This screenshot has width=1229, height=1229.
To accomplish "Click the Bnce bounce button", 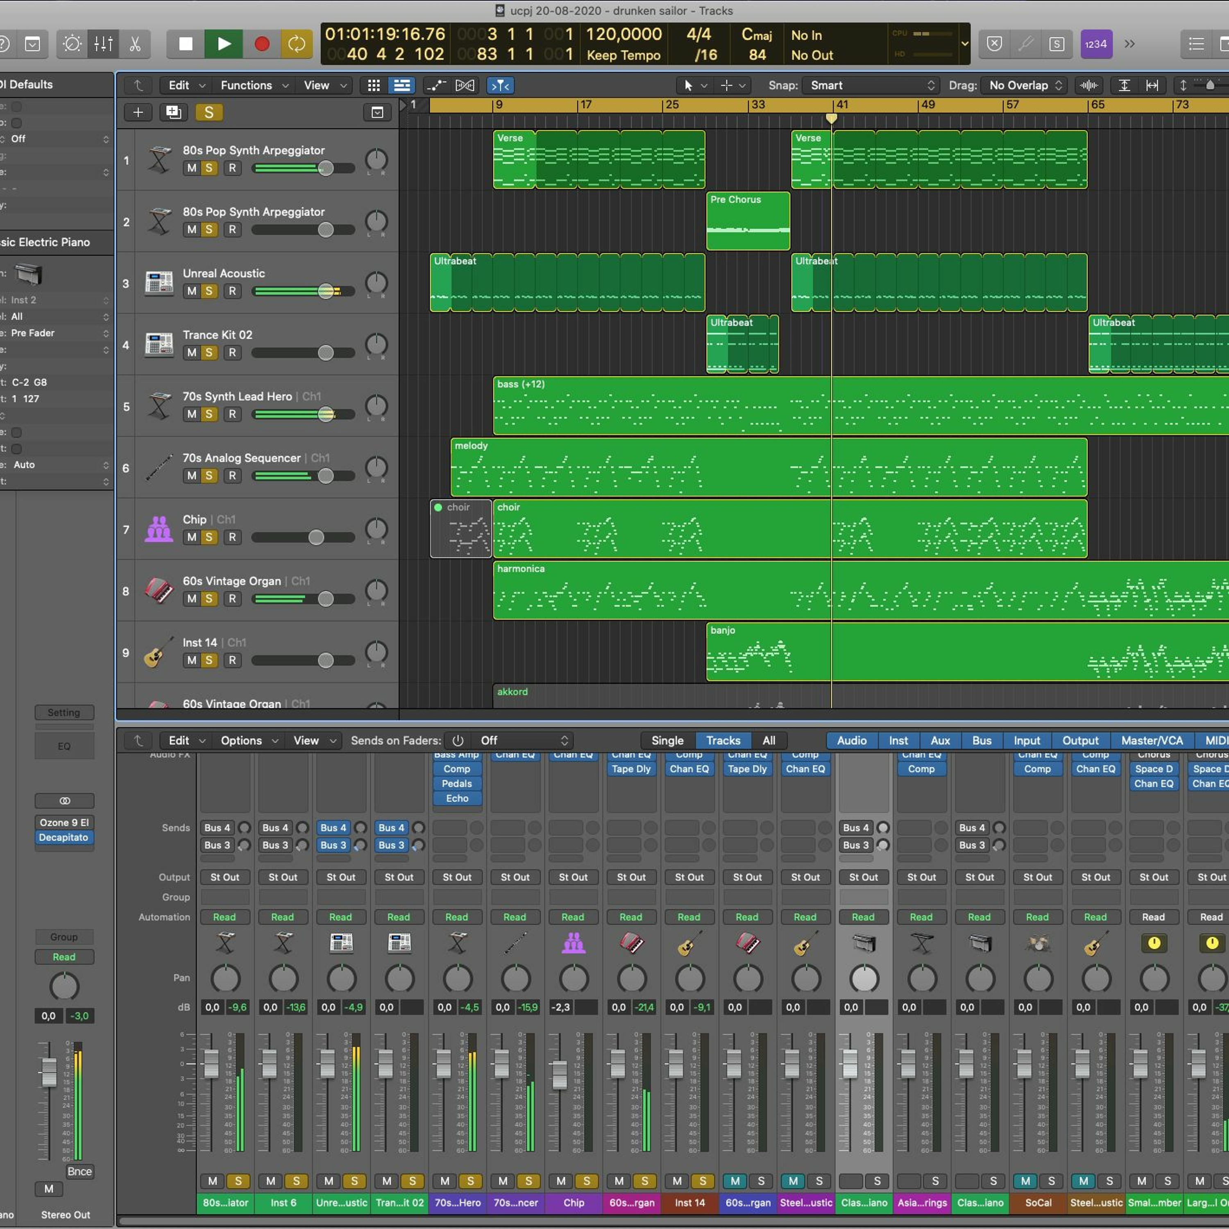I will (x=79, y=1171).
